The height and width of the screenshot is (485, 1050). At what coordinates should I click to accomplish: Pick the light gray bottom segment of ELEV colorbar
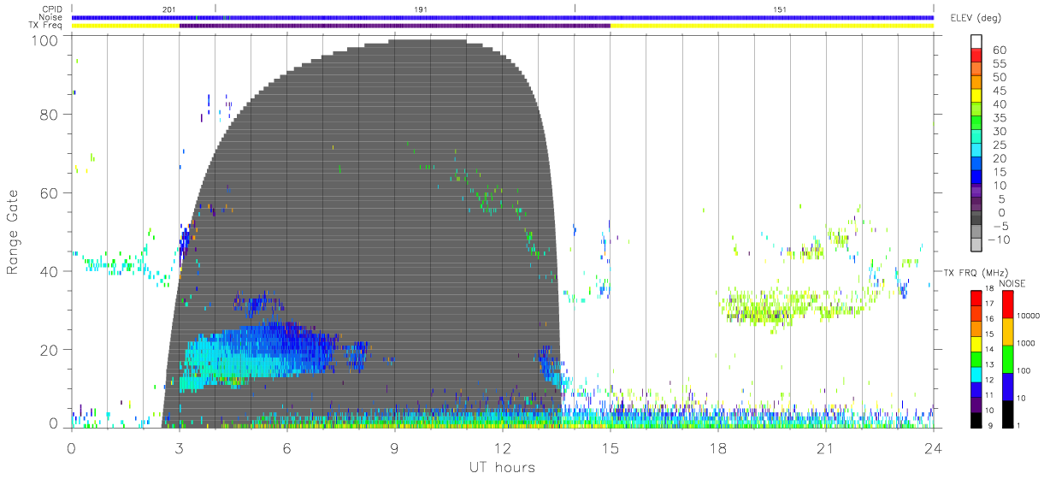tap(977, 245)
